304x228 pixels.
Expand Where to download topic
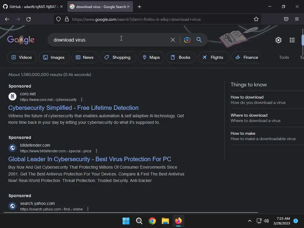click(267, 118)
